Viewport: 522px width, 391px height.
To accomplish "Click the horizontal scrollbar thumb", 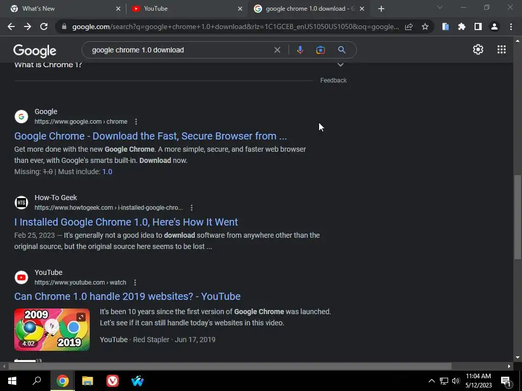I will click(x=230, y=367).
